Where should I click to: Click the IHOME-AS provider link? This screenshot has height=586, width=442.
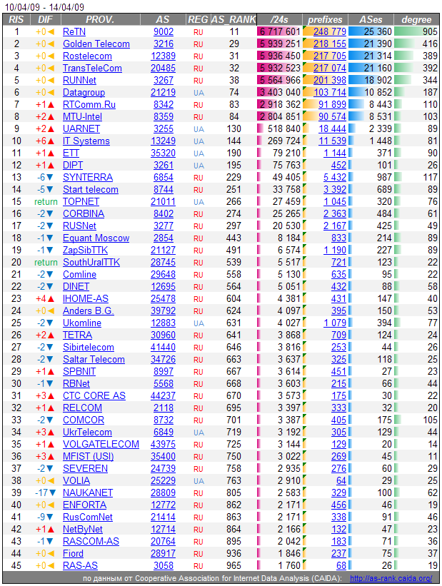point(86,298)
